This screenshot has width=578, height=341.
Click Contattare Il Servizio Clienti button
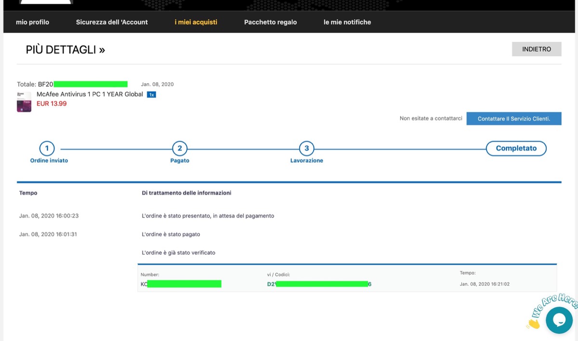point(514,118)
